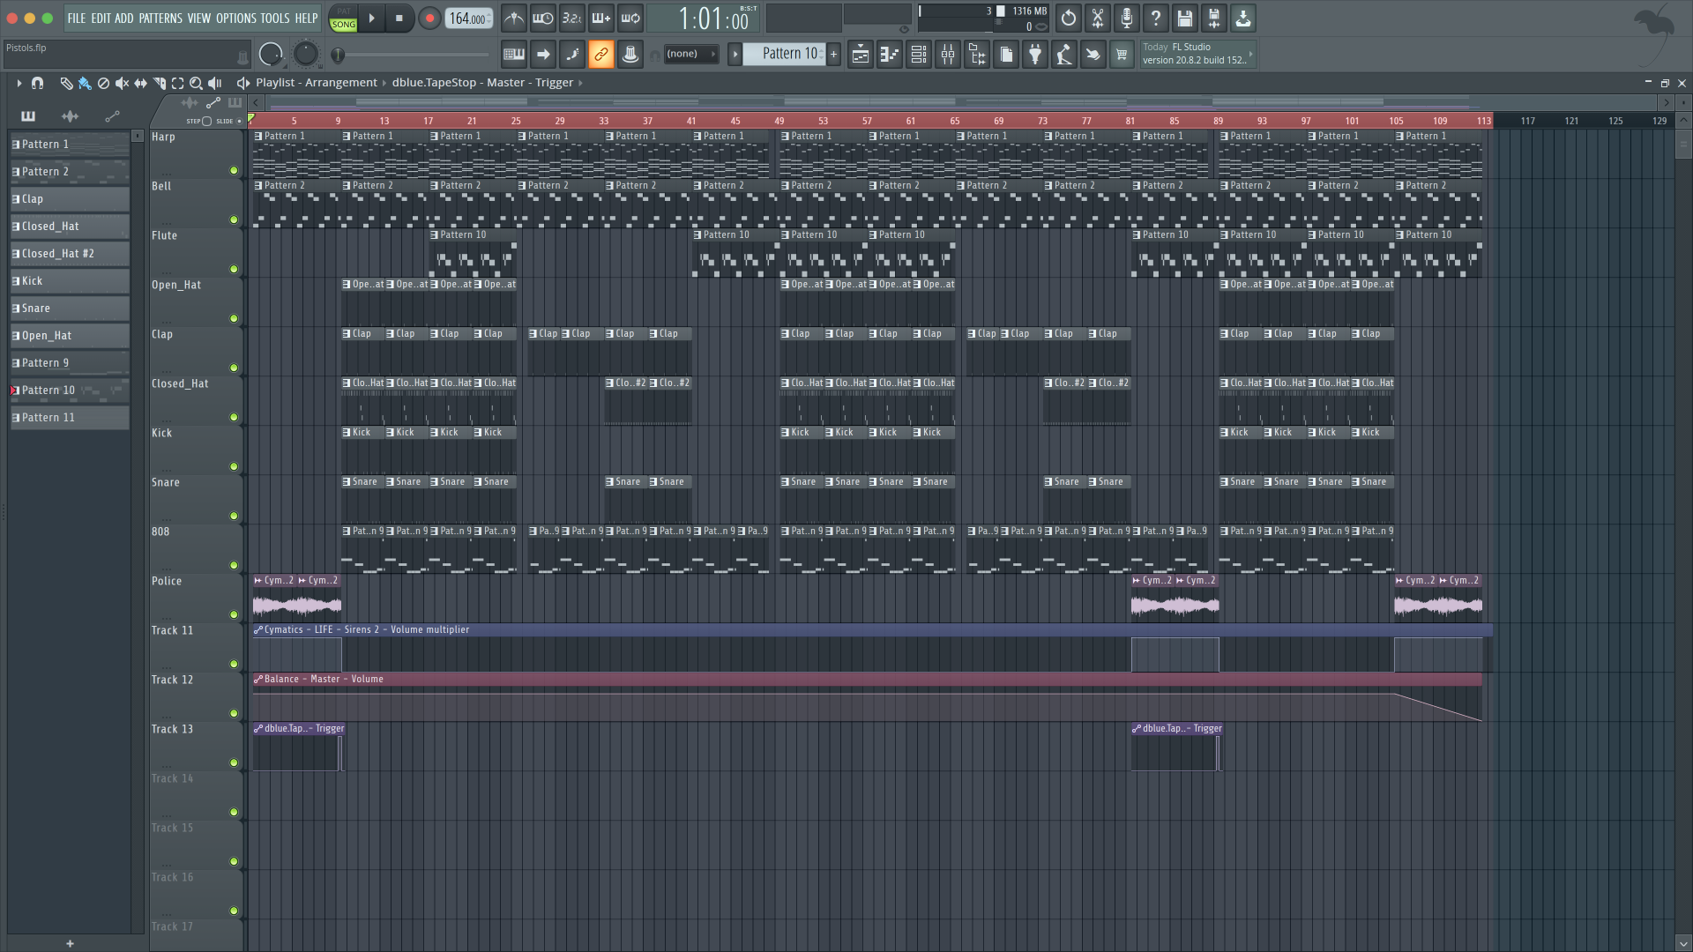1693x952 pixels.
Task: Open the plugin picker plug icon
Action: click(x=1035, y=55)
